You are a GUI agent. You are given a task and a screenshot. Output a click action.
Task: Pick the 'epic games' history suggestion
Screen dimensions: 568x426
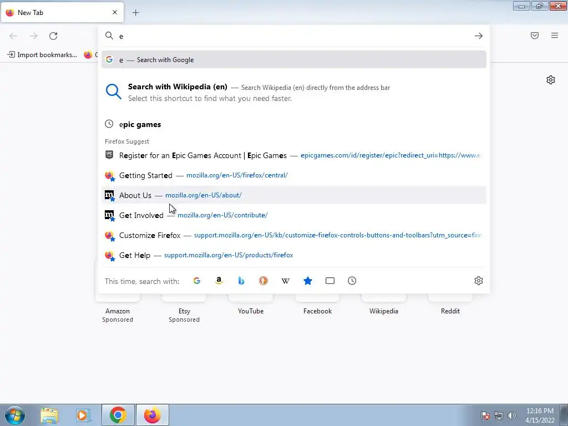coord(294,124)
